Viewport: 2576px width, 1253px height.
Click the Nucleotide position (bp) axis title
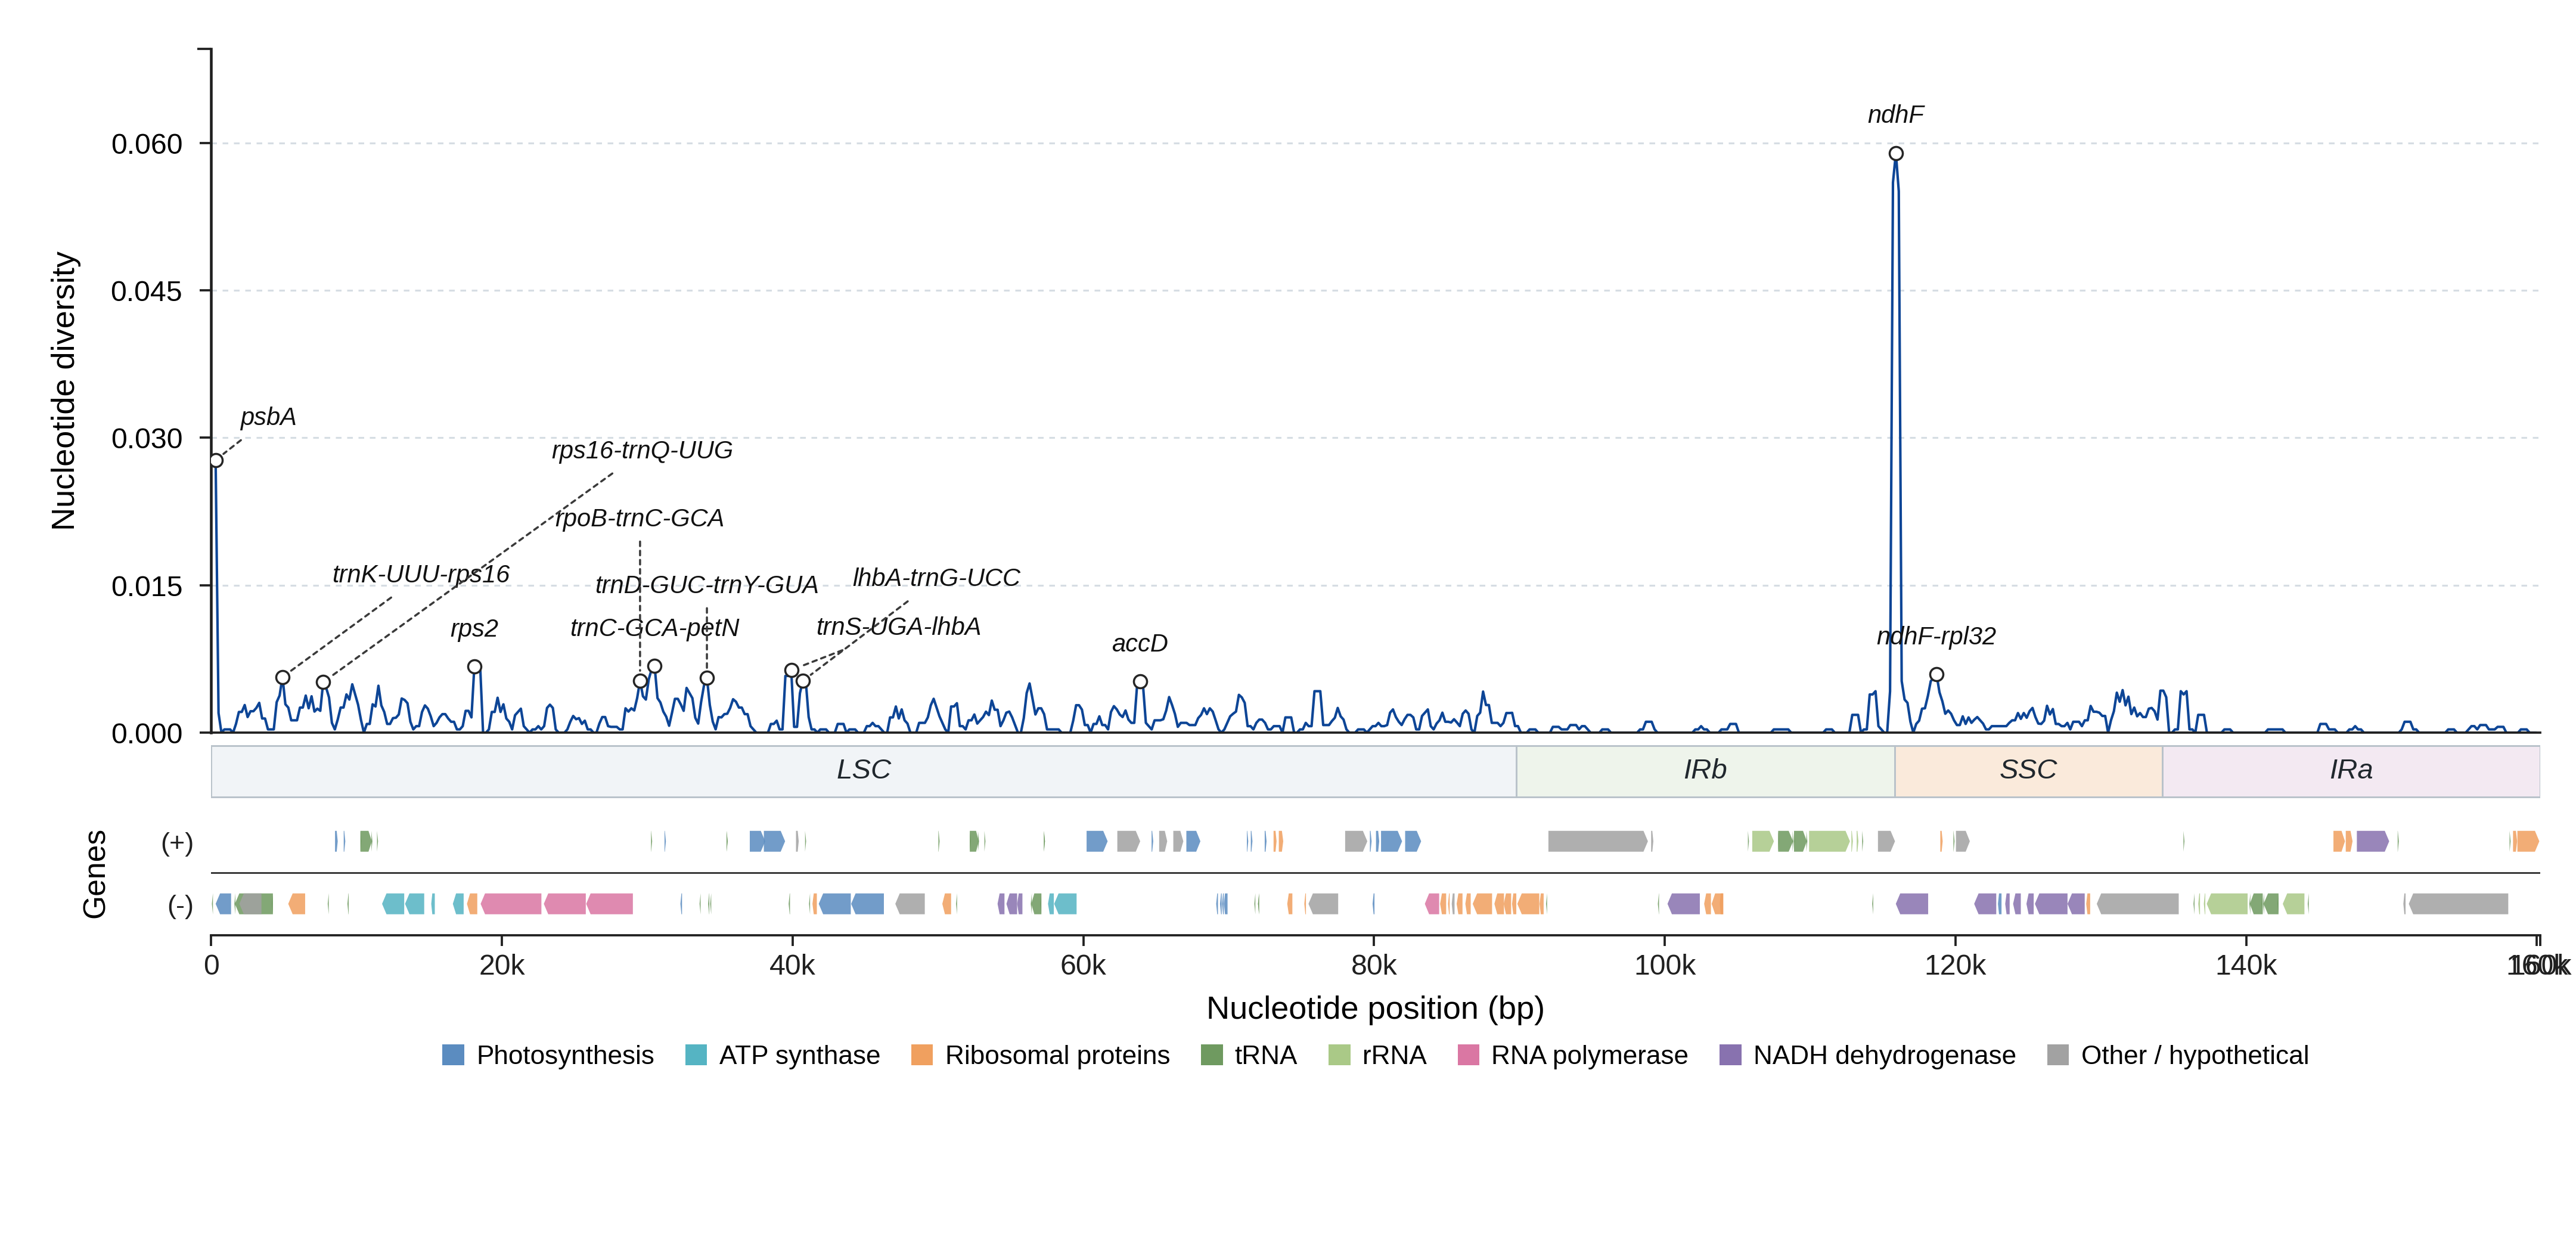(1375, 1008)
